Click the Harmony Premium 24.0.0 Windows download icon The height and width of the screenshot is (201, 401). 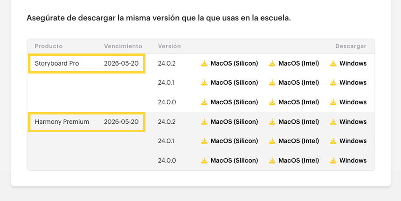(333, 161)
